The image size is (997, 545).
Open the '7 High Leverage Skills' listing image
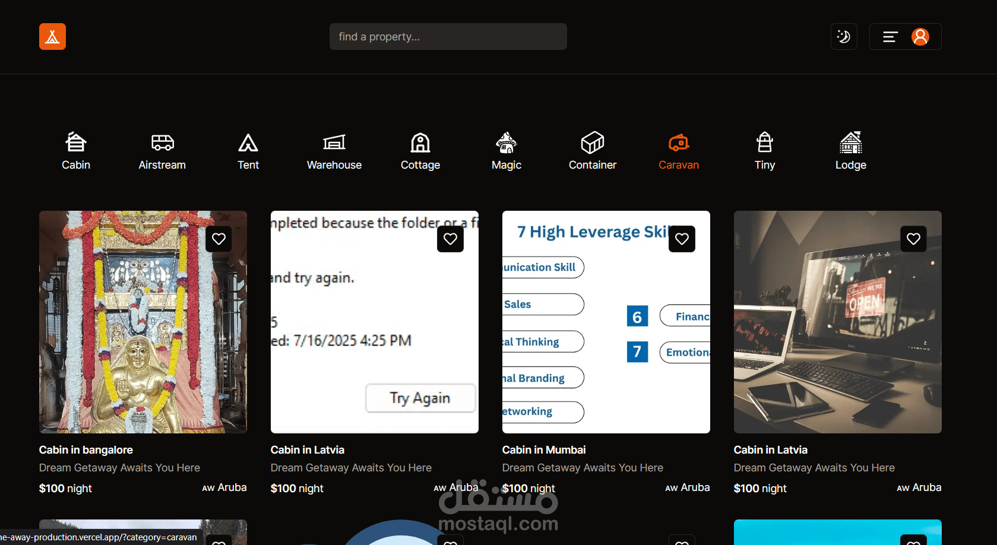(606, 322)
